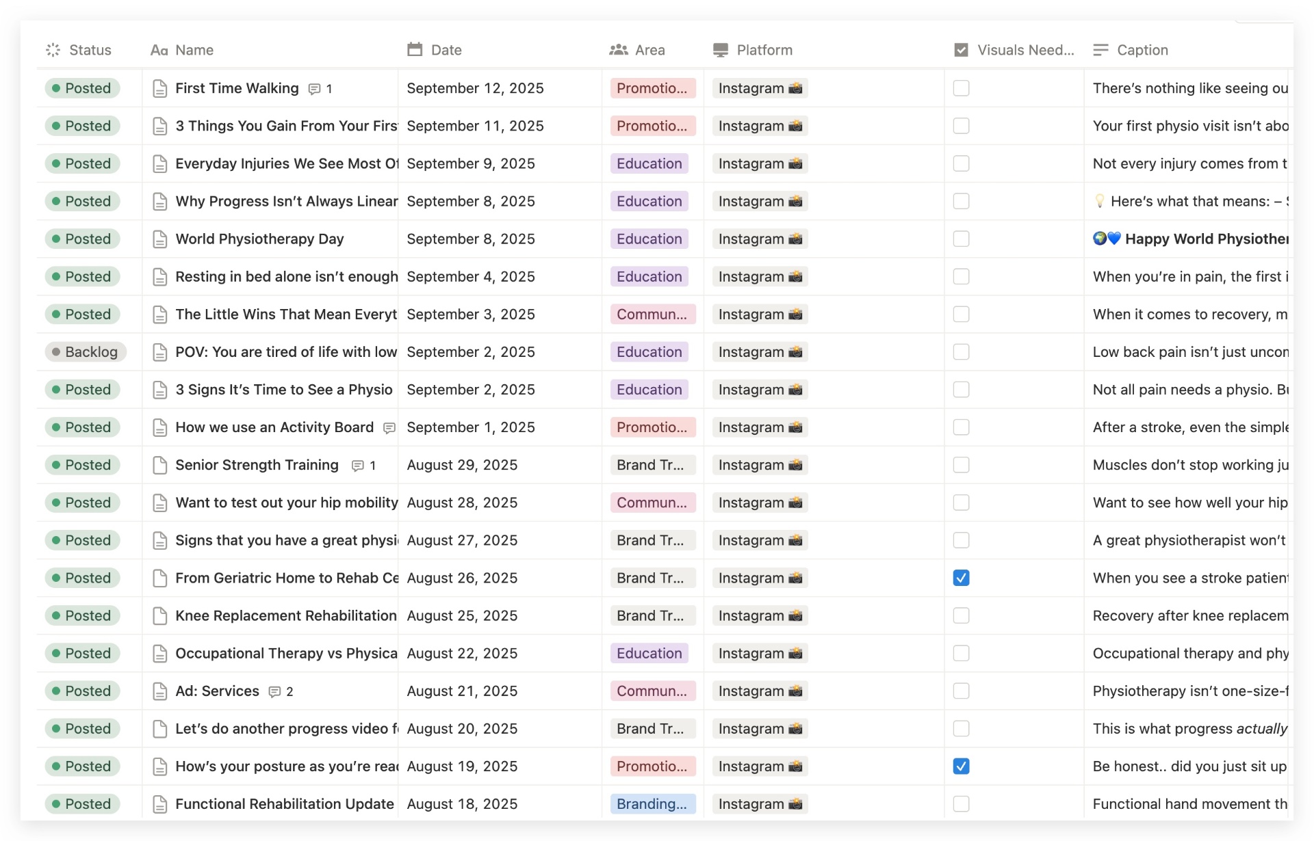
Task: Click the Platform column monitor icon
Action: click(x=721, y=50)
